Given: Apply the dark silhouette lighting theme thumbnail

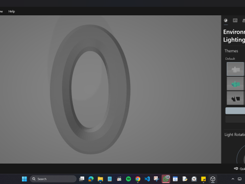Looking at the screenshot, I should [x=235, y=98].
